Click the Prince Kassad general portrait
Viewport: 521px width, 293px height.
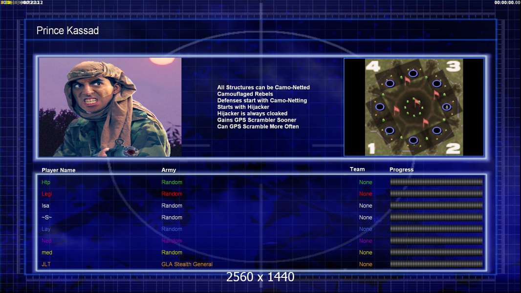110,107
